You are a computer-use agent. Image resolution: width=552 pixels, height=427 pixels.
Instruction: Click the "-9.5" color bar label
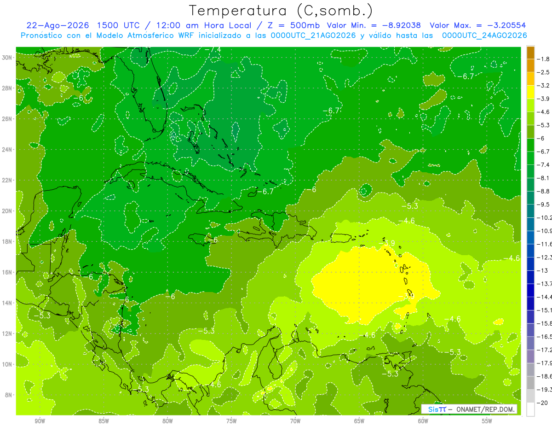tap(544, 204)
